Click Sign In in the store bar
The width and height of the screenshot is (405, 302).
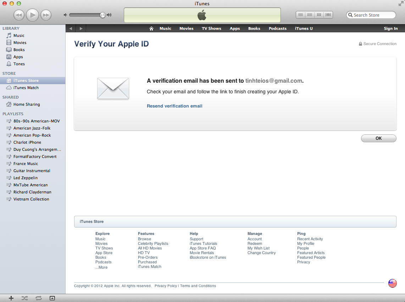point(390,28)
